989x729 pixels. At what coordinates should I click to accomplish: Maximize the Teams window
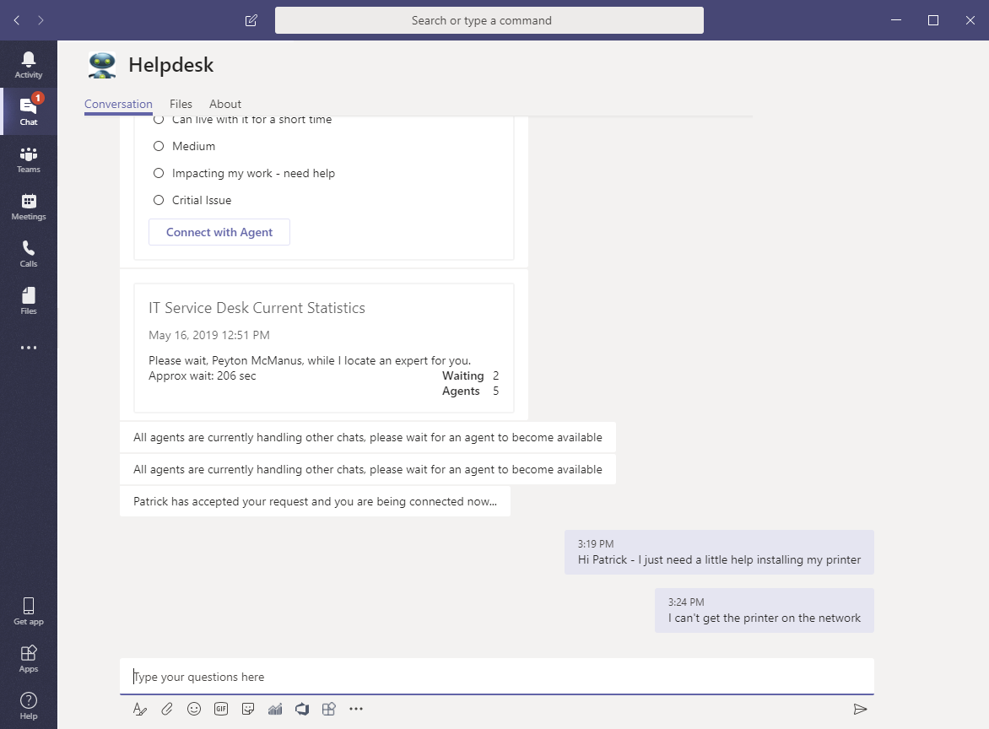[933, 20]
